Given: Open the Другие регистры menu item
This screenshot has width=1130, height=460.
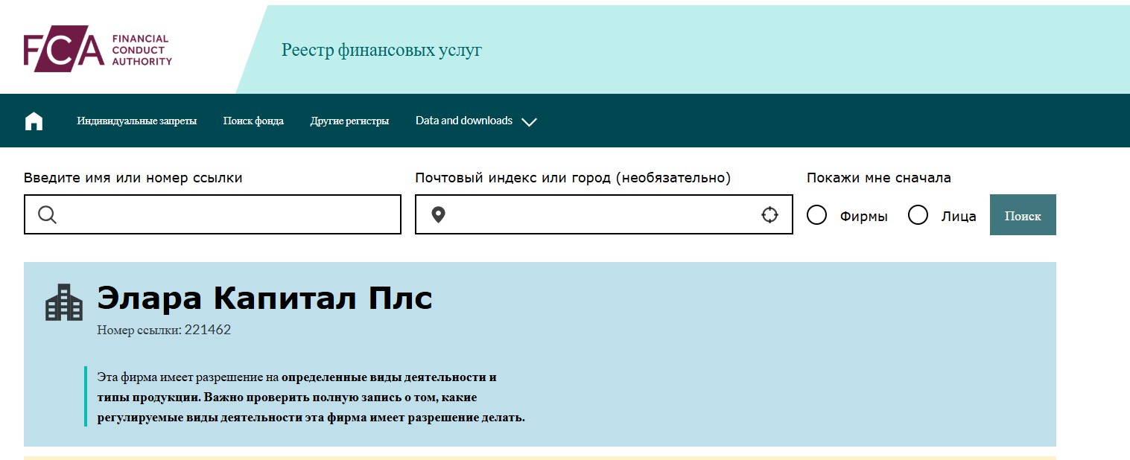Looking at the screenshot, I should [349, 121].
